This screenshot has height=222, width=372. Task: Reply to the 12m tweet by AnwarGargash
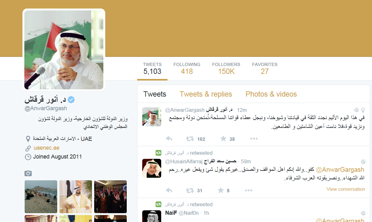[x=169, y=139]
